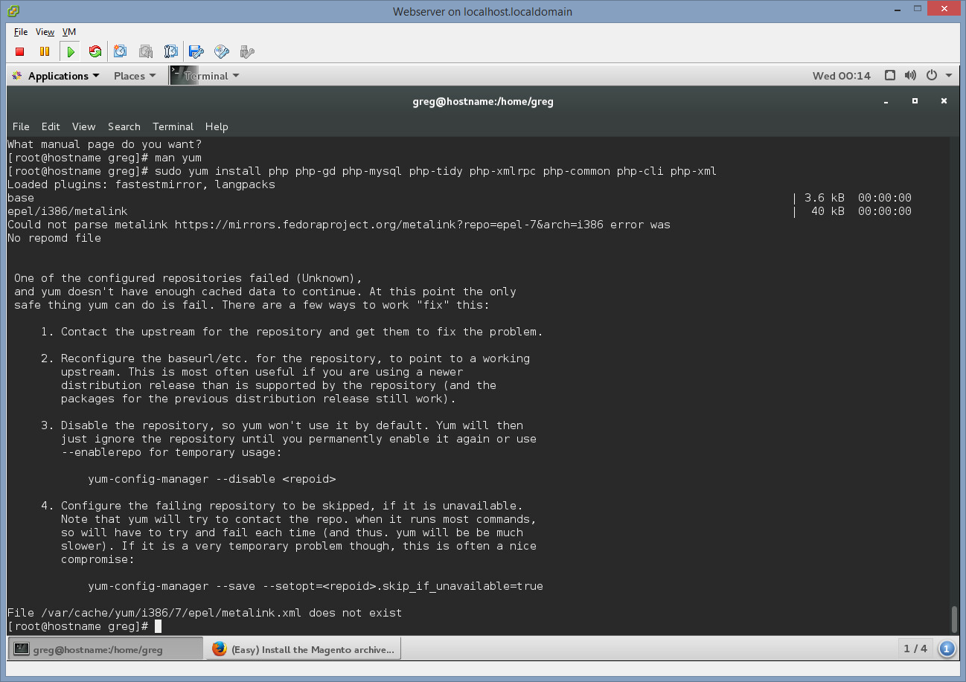Click the 'yum-config-manager --disable <repoid>' line
966x682 pixels.
coord(211,479)
